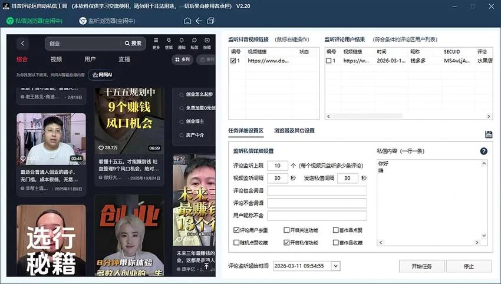Open the 多列 layout selector
The image size is (501, 284).
point(183,60)
